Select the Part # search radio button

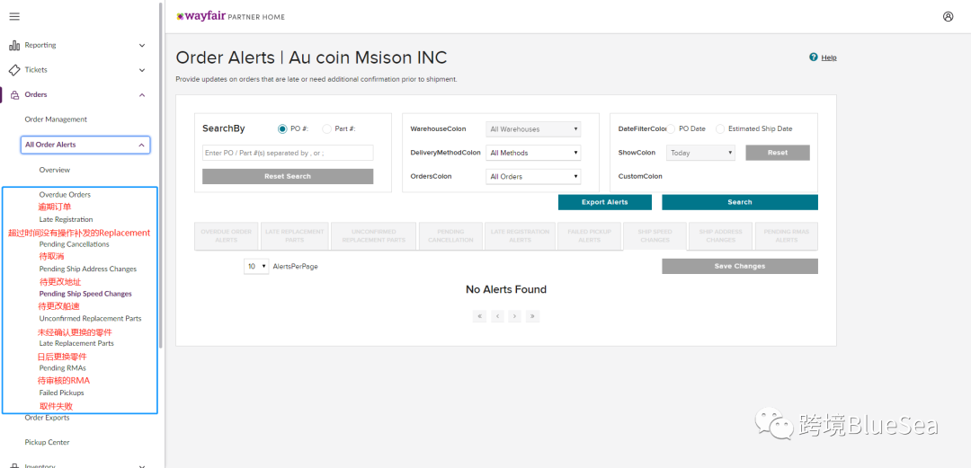click(x=327, y=128)
